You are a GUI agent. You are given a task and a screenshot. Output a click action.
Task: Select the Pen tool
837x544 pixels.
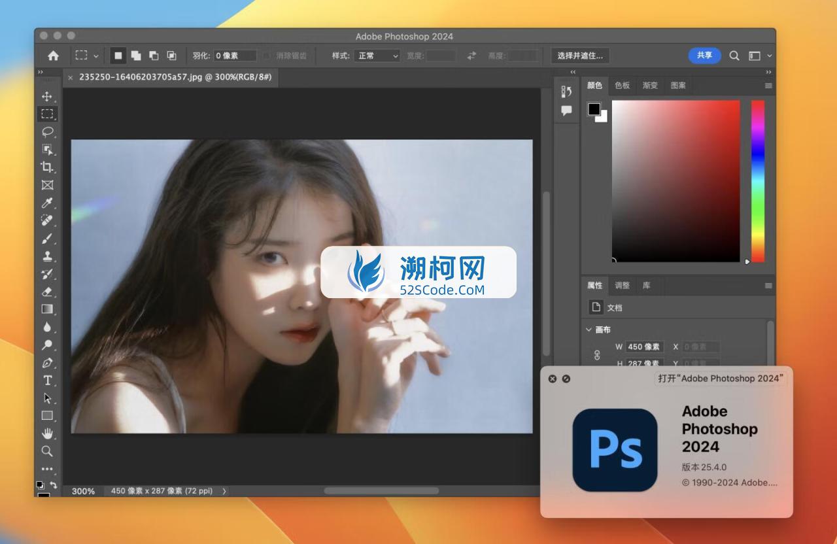click(47, 362)
